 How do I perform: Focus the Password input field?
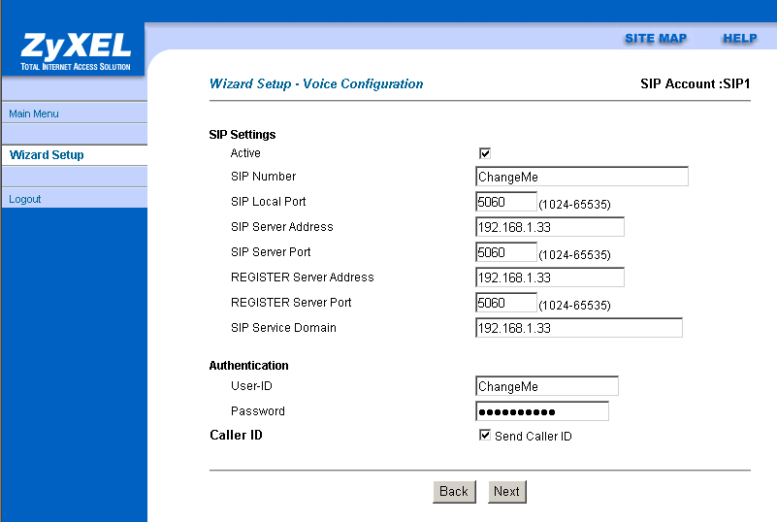[541, 411]
